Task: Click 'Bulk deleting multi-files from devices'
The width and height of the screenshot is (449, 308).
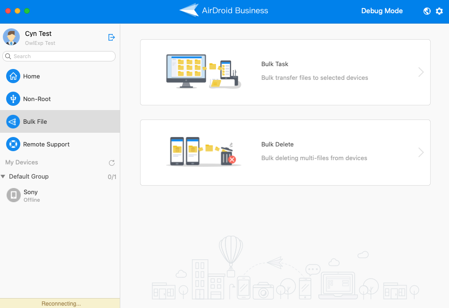Action: click(x=314, y=158)
